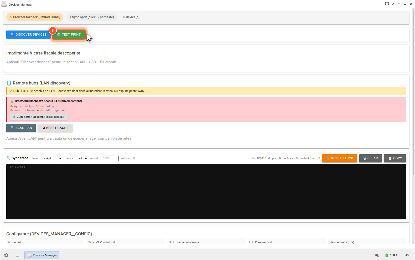Click the vertical page scrollbar
This screenshot has height=260, width=415.
click(x=413, y=93)
